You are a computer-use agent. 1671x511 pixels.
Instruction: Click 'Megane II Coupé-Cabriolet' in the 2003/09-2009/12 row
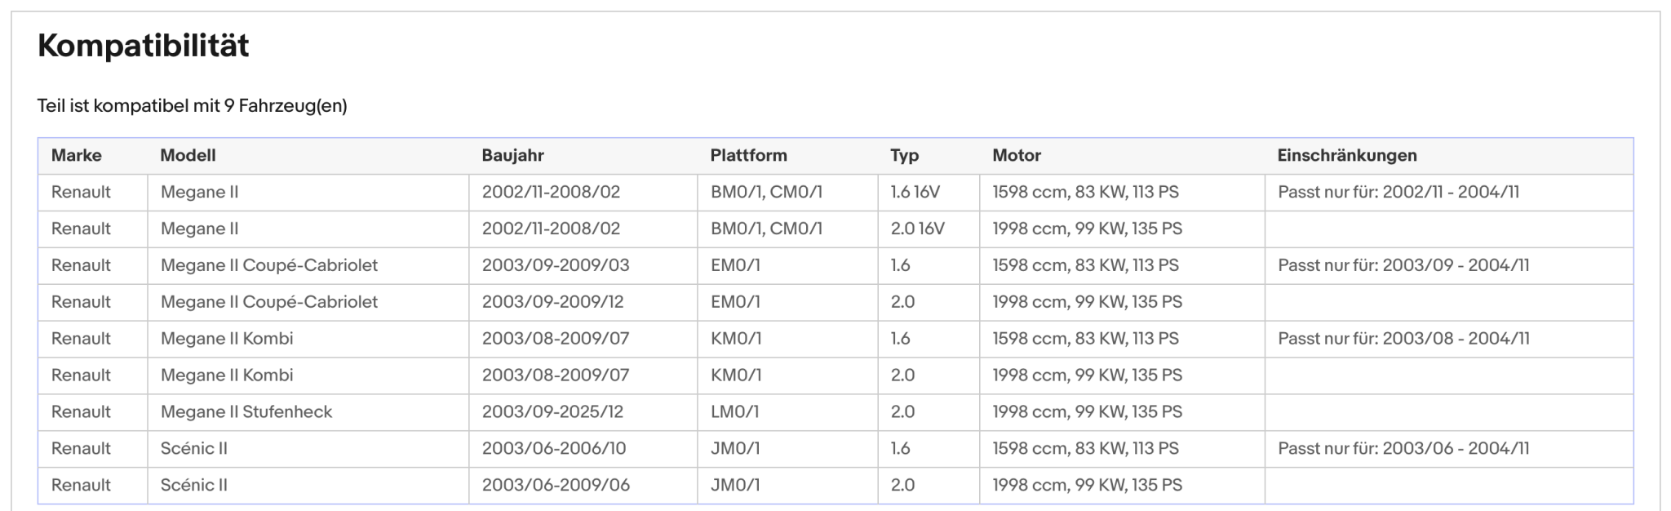pyautogui.click(x=269, y=302)
